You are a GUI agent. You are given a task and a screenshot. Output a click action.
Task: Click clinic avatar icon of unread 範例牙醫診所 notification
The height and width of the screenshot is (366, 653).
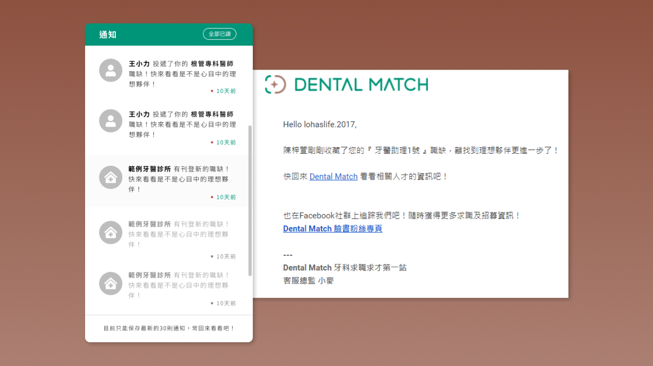[111, 177]
